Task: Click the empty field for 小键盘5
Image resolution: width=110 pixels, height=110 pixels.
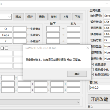Action: (x=20, y=35)
